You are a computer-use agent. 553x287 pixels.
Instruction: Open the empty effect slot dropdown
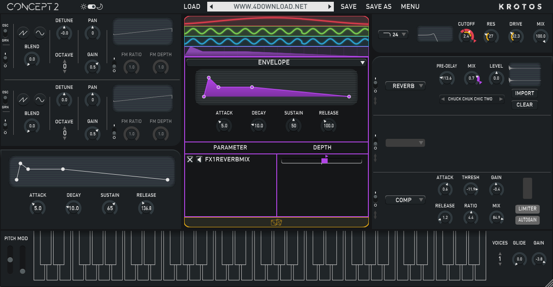[x=405, y=143]
